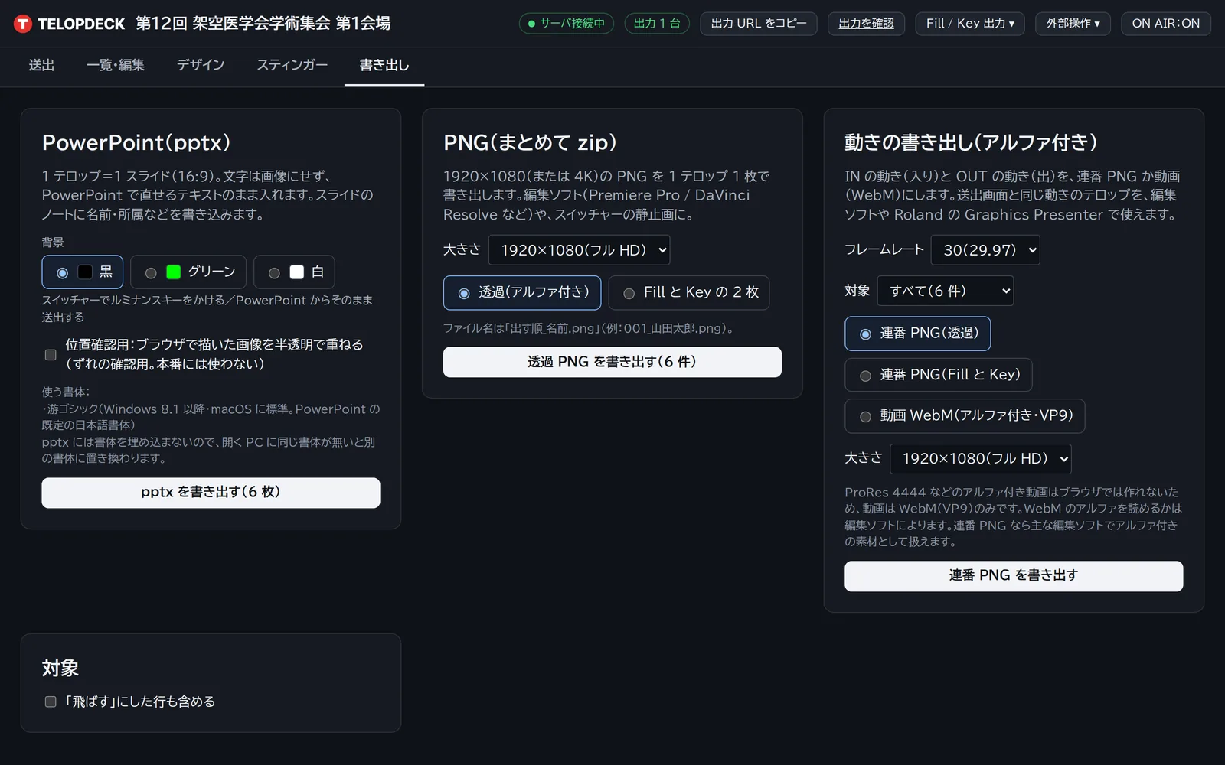1225x765 pixels.
Task: Choose 連番 PNG(透過) format
Action: click(x=917, y=334)
